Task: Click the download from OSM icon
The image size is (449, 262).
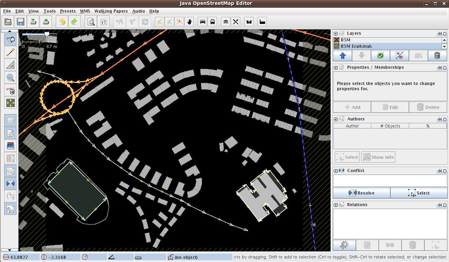Action: click(33, 22)
